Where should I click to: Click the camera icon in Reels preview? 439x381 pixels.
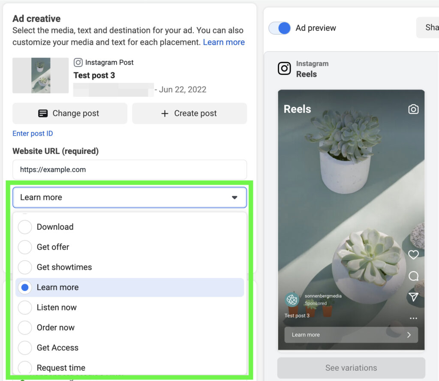click(x=413, y=109)
